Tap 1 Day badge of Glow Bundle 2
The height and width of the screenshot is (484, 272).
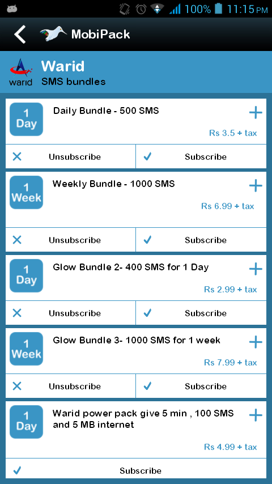click(26, 275)
